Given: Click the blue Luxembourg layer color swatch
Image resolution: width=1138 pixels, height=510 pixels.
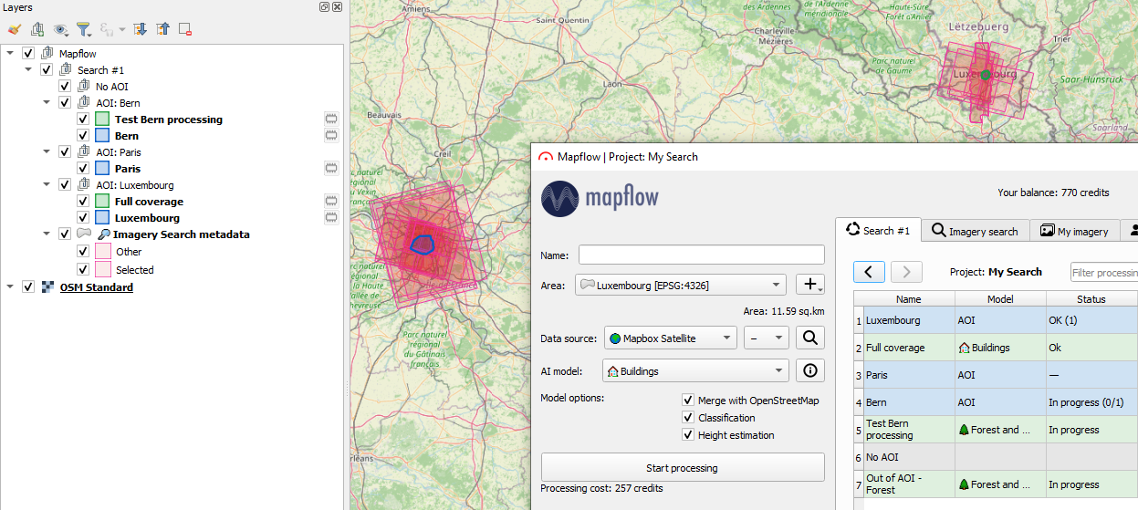Looking at the screenshot, I should click(x=102, y=218).
